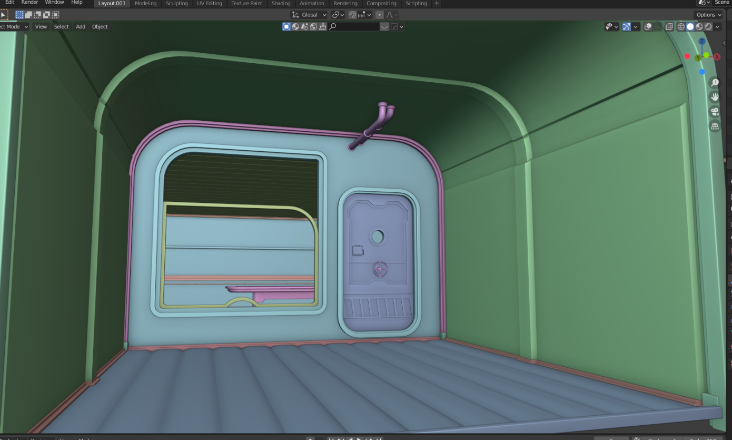Open the Scene browse icon dropdown
732x440 pixels.
click(x=703, y=3)
